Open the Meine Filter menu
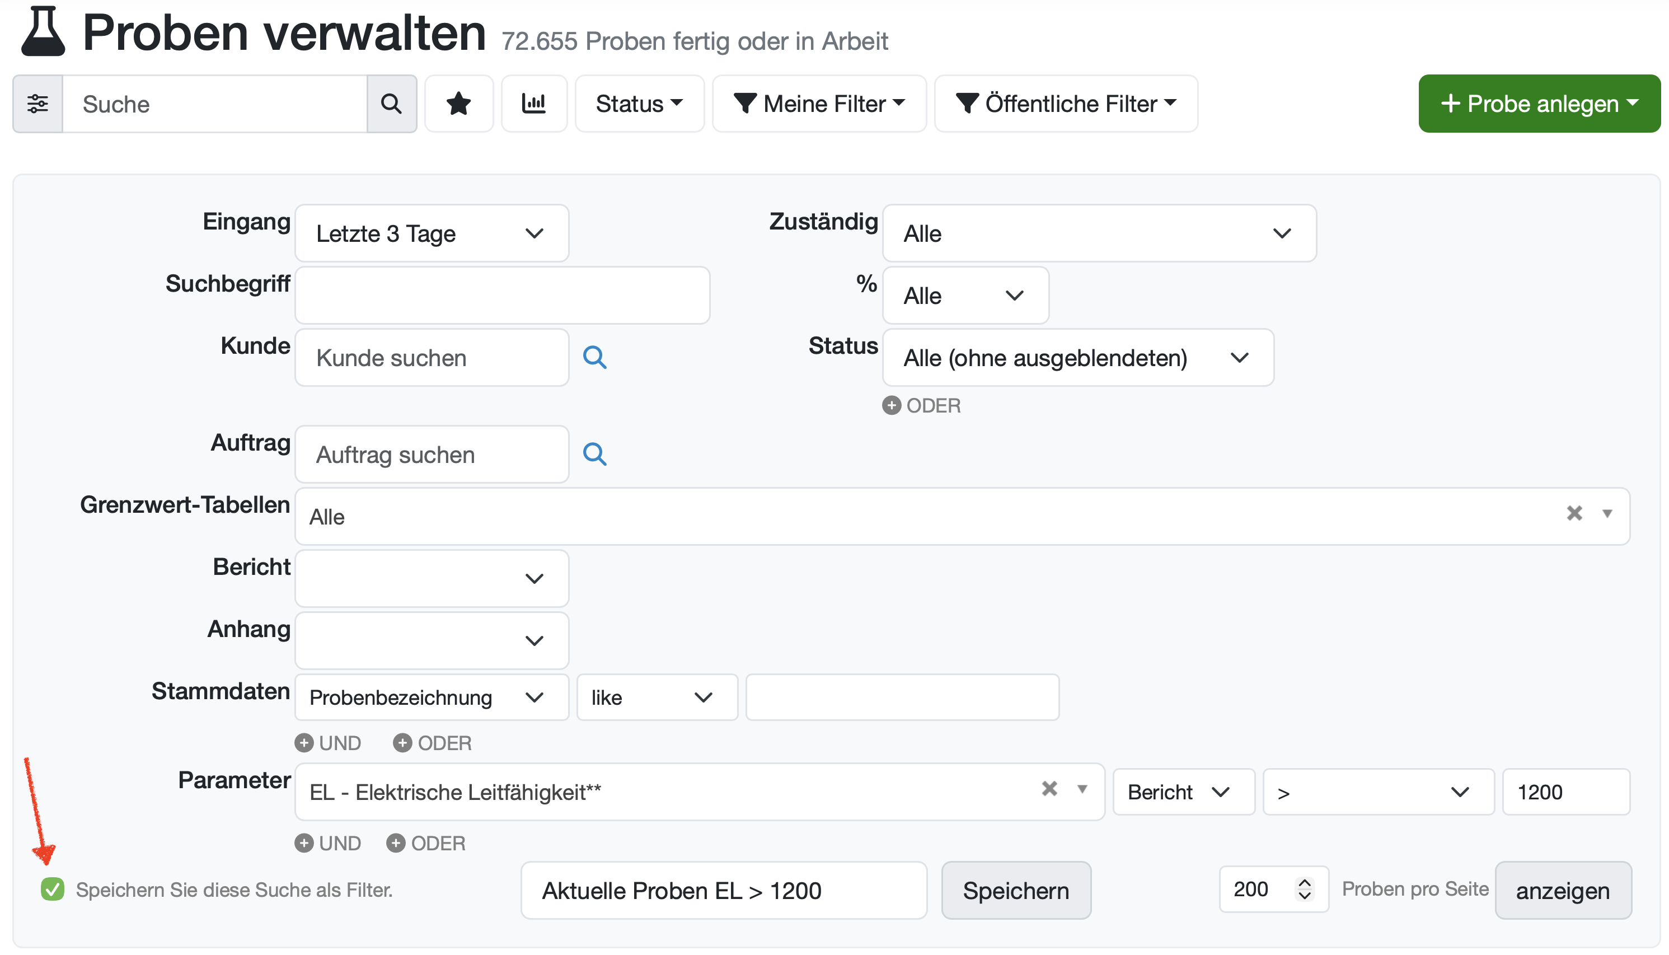The width and height of the screenshot is (1669, 955). pos(819,104)
